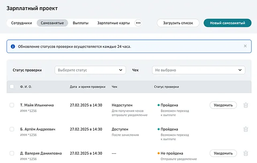
Task: Click the Загрузить список button
Action: pos(178,23)
